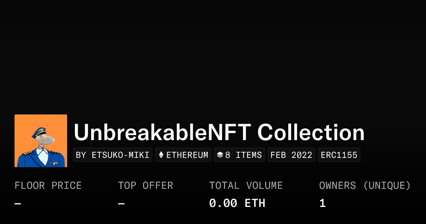Select the ERC1155 token standard badge
The width and height of the screenshot is (426, 224).
pos(339,155)
